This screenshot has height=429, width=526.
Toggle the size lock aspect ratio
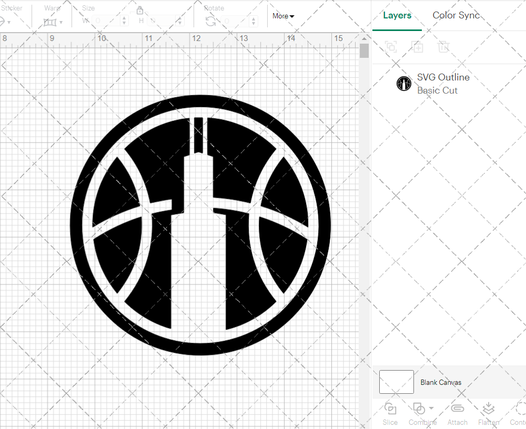coord(140,10)
